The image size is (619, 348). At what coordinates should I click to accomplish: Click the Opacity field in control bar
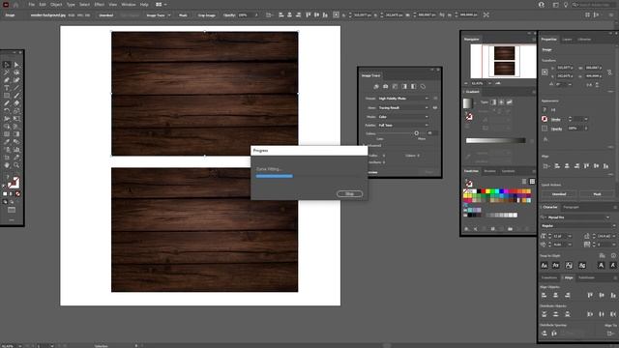tap(244, 15)
